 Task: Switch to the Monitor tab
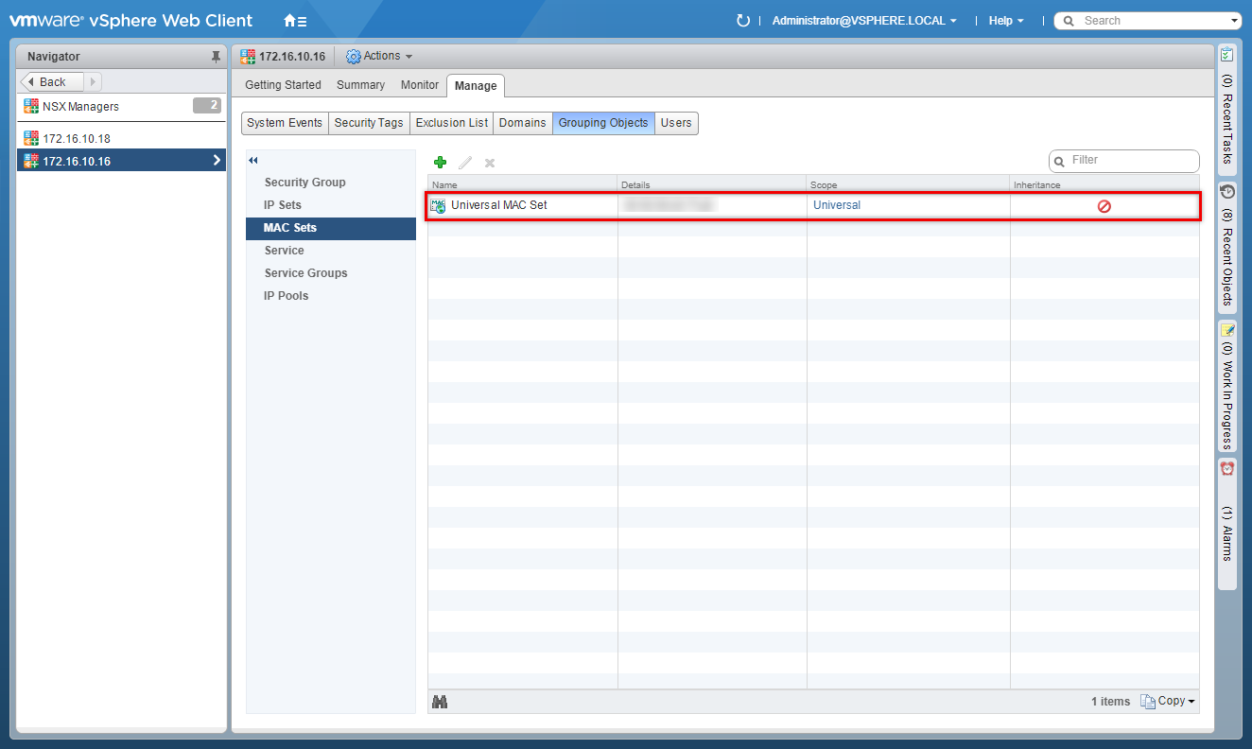pos(419,85)
